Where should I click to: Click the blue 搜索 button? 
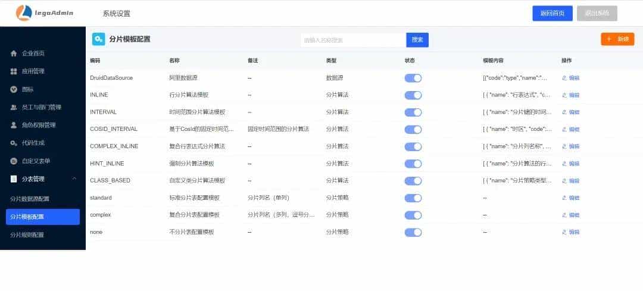[417, 40]
